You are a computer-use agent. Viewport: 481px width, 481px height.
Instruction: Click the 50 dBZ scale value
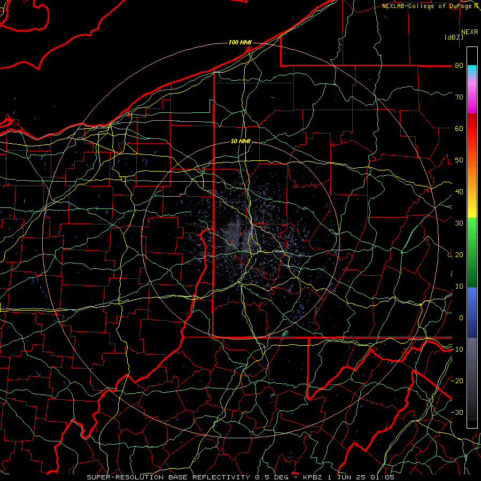(459, 160)
